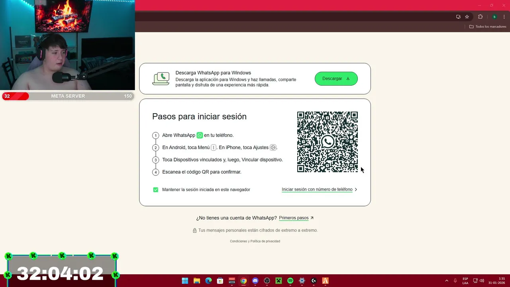This screenshot has height=287, width=510.
Task: Open Microsoft Store from taskbar
Action: tap(220, 281)
